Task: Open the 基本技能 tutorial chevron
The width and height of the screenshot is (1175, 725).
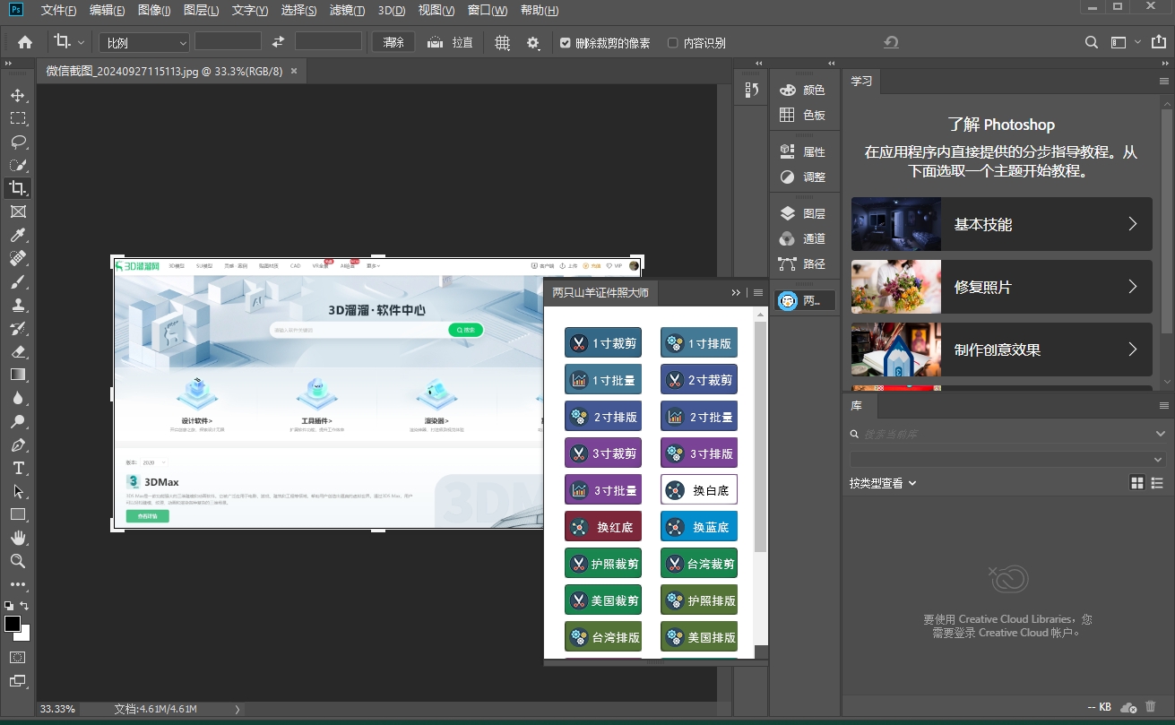Action: coord(1133,224)
